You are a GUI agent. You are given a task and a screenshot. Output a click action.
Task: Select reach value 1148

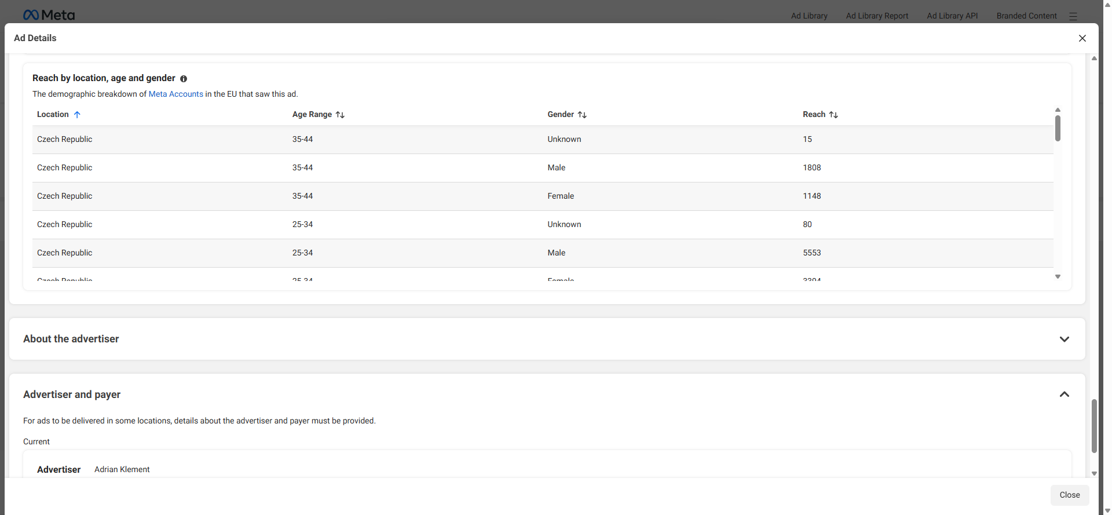(x=811, y=196)
